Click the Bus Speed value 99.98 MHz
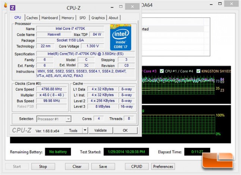Image resolution: width=241 pixels, height=175 pixels. [x=52, y=101]
